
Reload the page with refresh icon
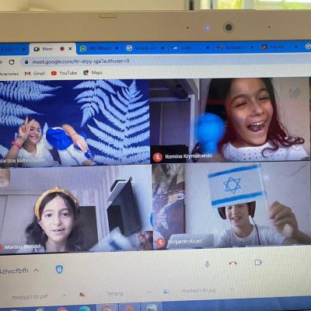pos(12,62)
